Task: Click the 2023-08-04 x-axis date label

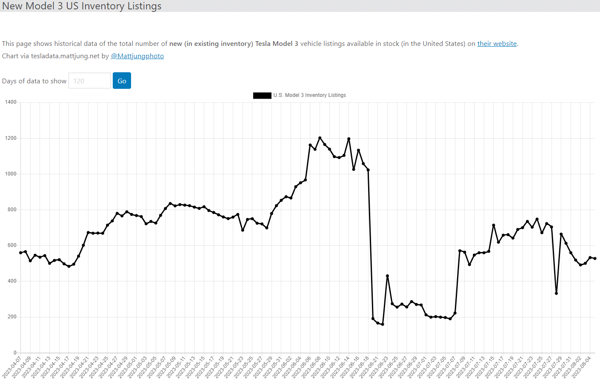Action: [x=582, y=367]
